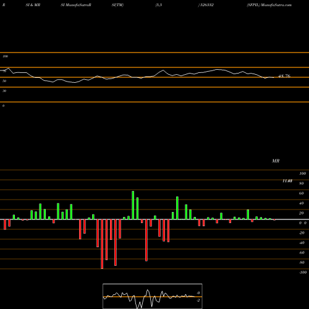This screenshot has width=309, height=309.
Task: Select the MR panel title label
Action: pos(276,161)
